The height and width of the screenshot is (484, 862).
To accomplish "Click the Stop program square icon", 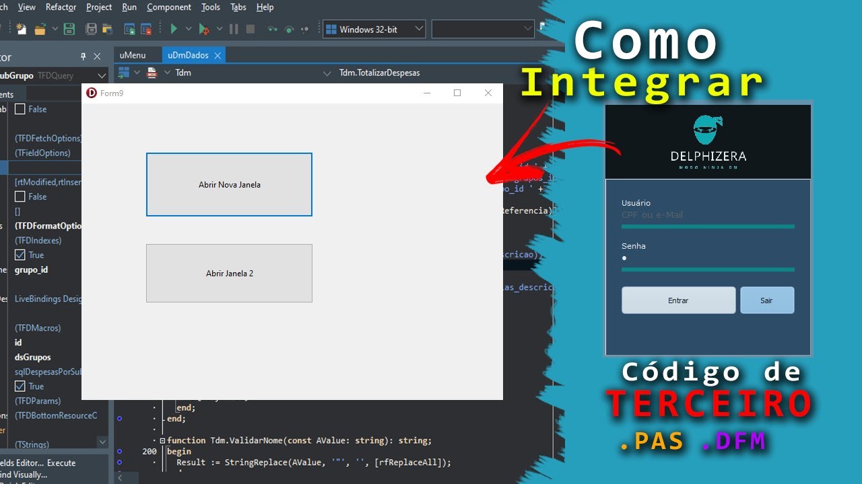I will pos(250,29).
